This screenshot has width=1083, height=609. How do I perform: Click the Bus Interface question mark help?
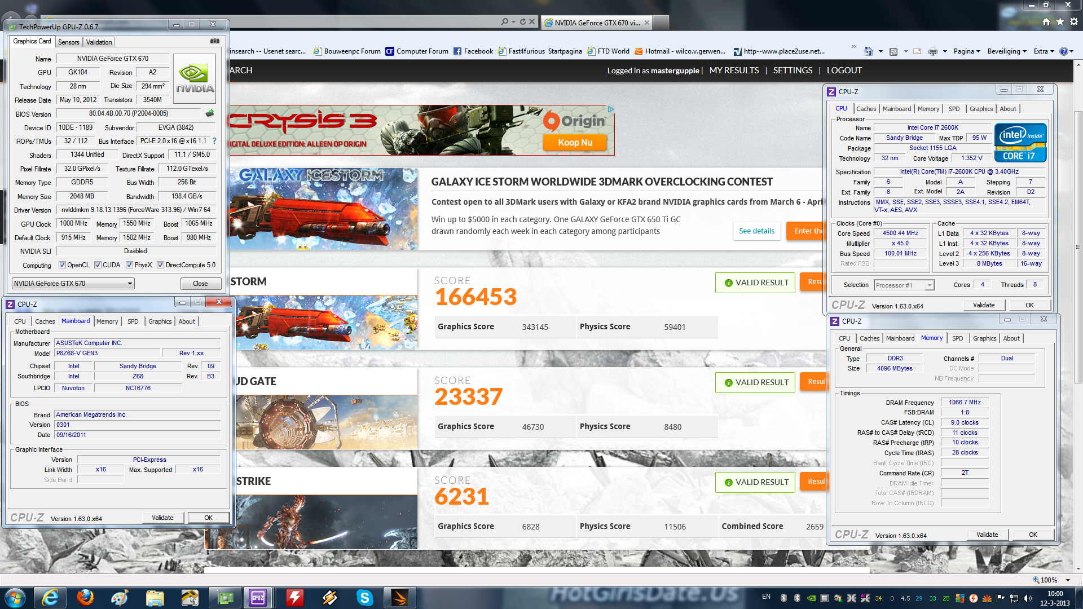coord(214,141)
